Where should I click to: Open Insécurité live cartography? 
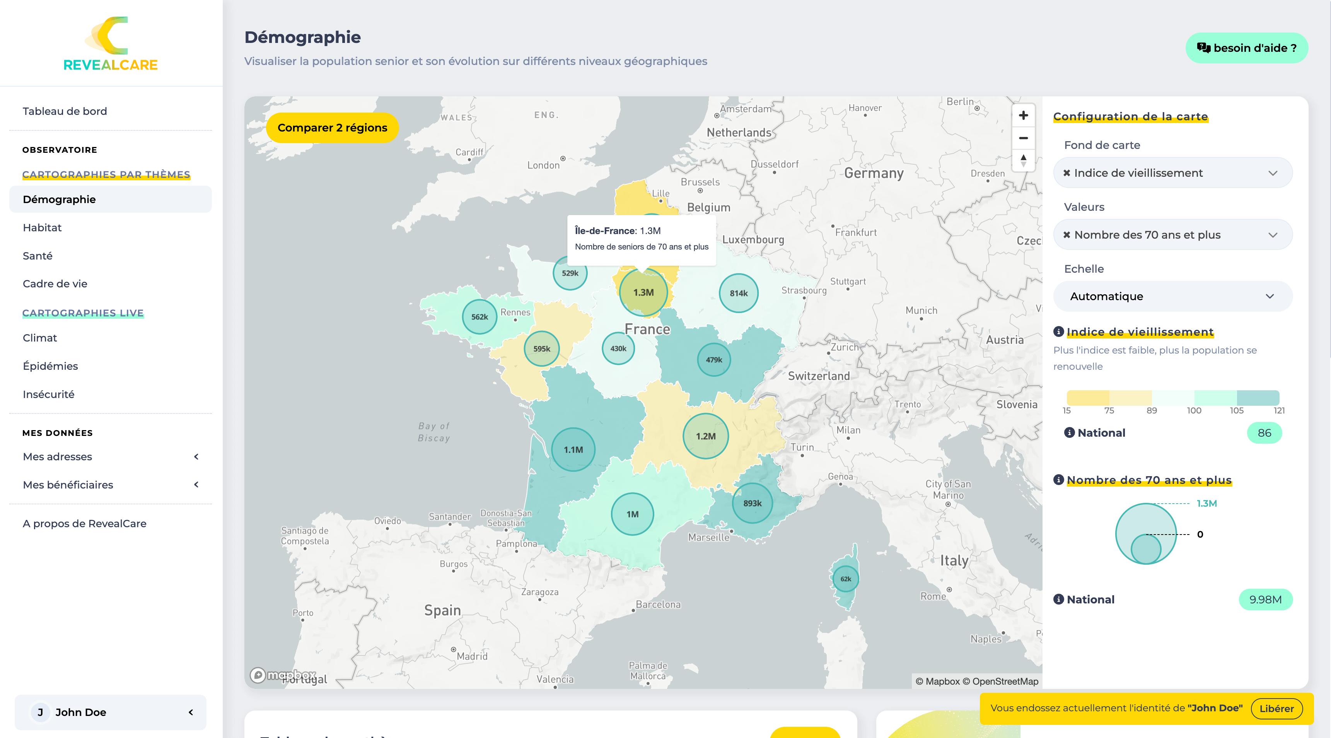(x=49, y=394)
